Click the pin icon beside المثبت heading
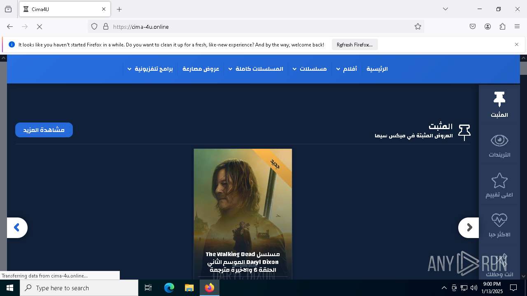The height and width of the screenshot is (296, 527). tap(464, 132)
